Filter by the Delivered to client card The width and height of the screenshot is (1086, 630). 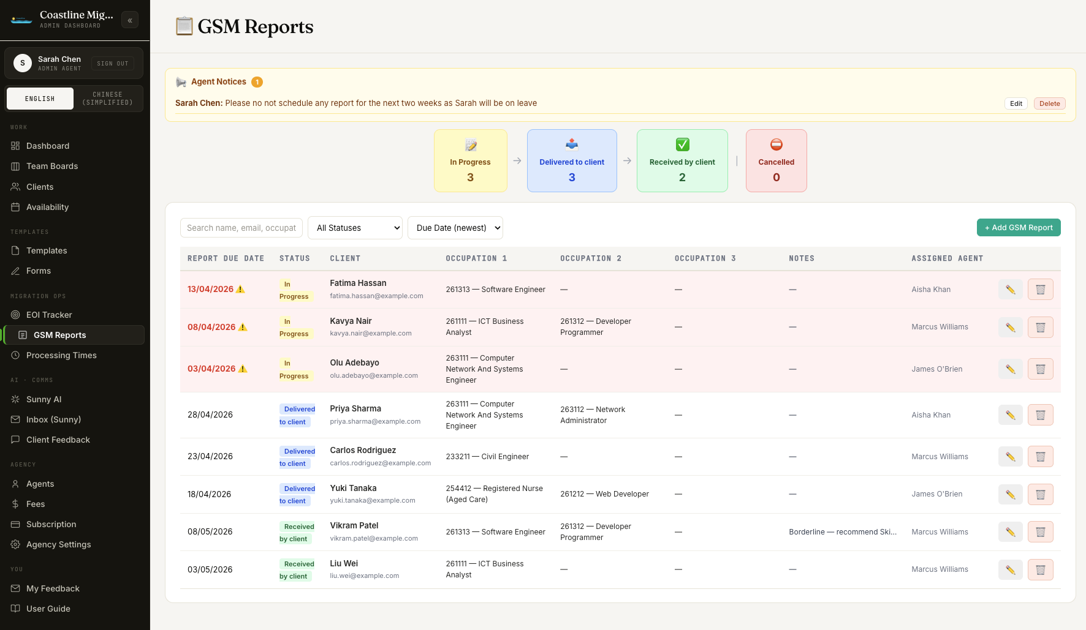point(572,160)
